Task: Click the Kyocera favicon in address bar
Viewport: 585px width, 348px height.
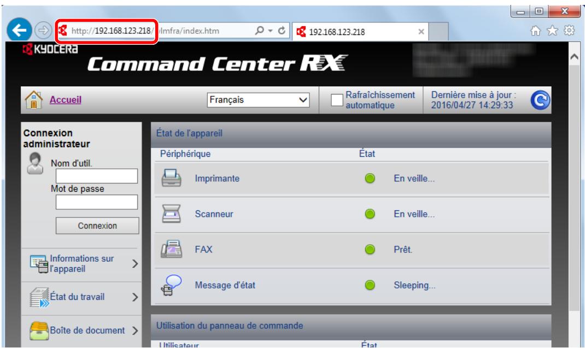Action: point(63,31)
